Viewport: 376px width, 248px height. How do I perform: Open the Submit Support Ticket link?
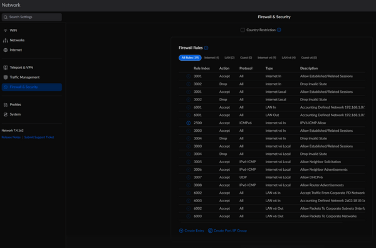pyautogui.click(x=39, y=137)
